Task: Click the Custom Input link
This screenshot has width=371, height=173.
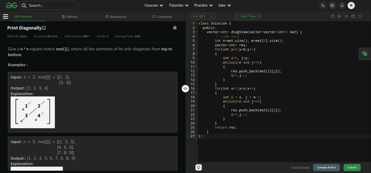Action: 300,167
